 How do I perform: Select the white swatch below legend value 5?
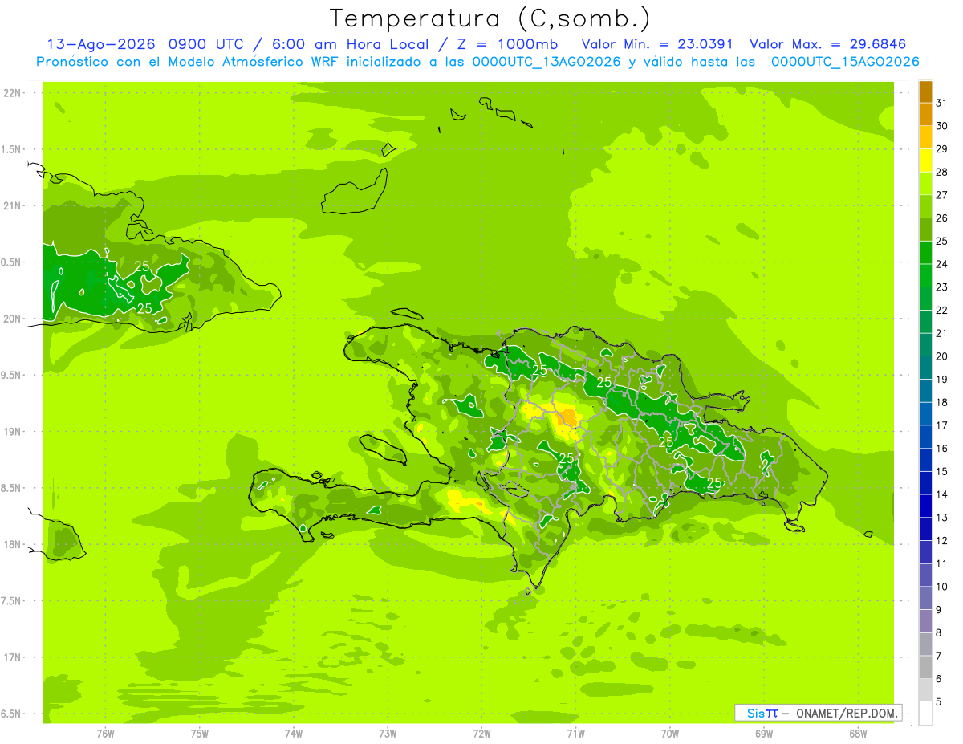[925, 714]
